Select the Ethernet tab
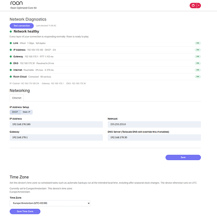The image size is (217, 217). pos(17,98)
